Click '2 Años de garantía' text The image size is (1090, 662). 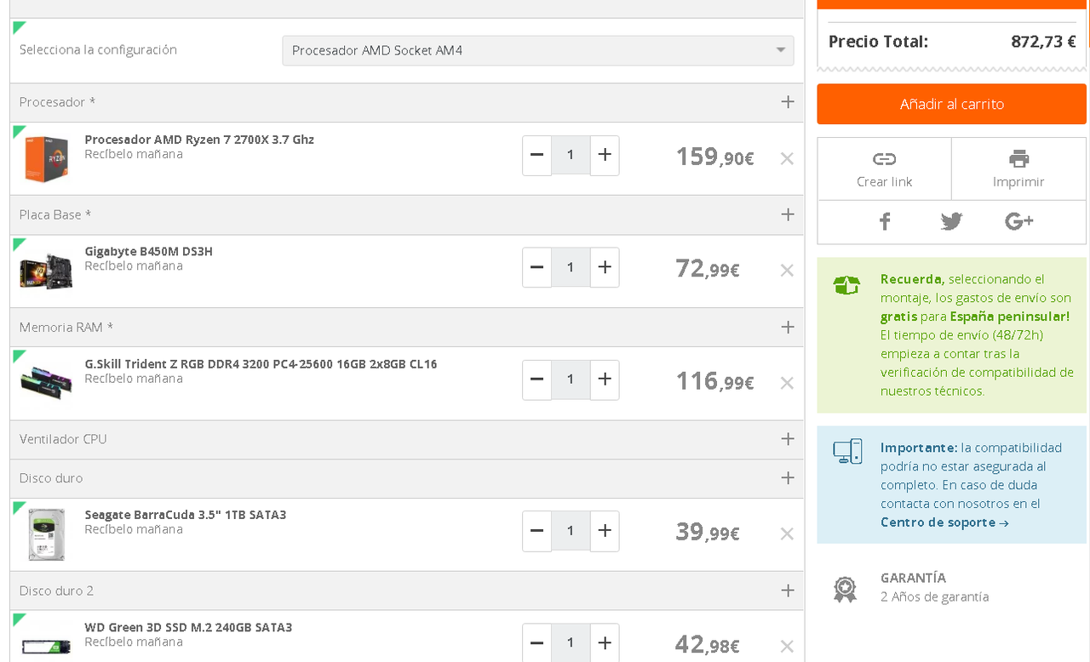coord(934,597)
